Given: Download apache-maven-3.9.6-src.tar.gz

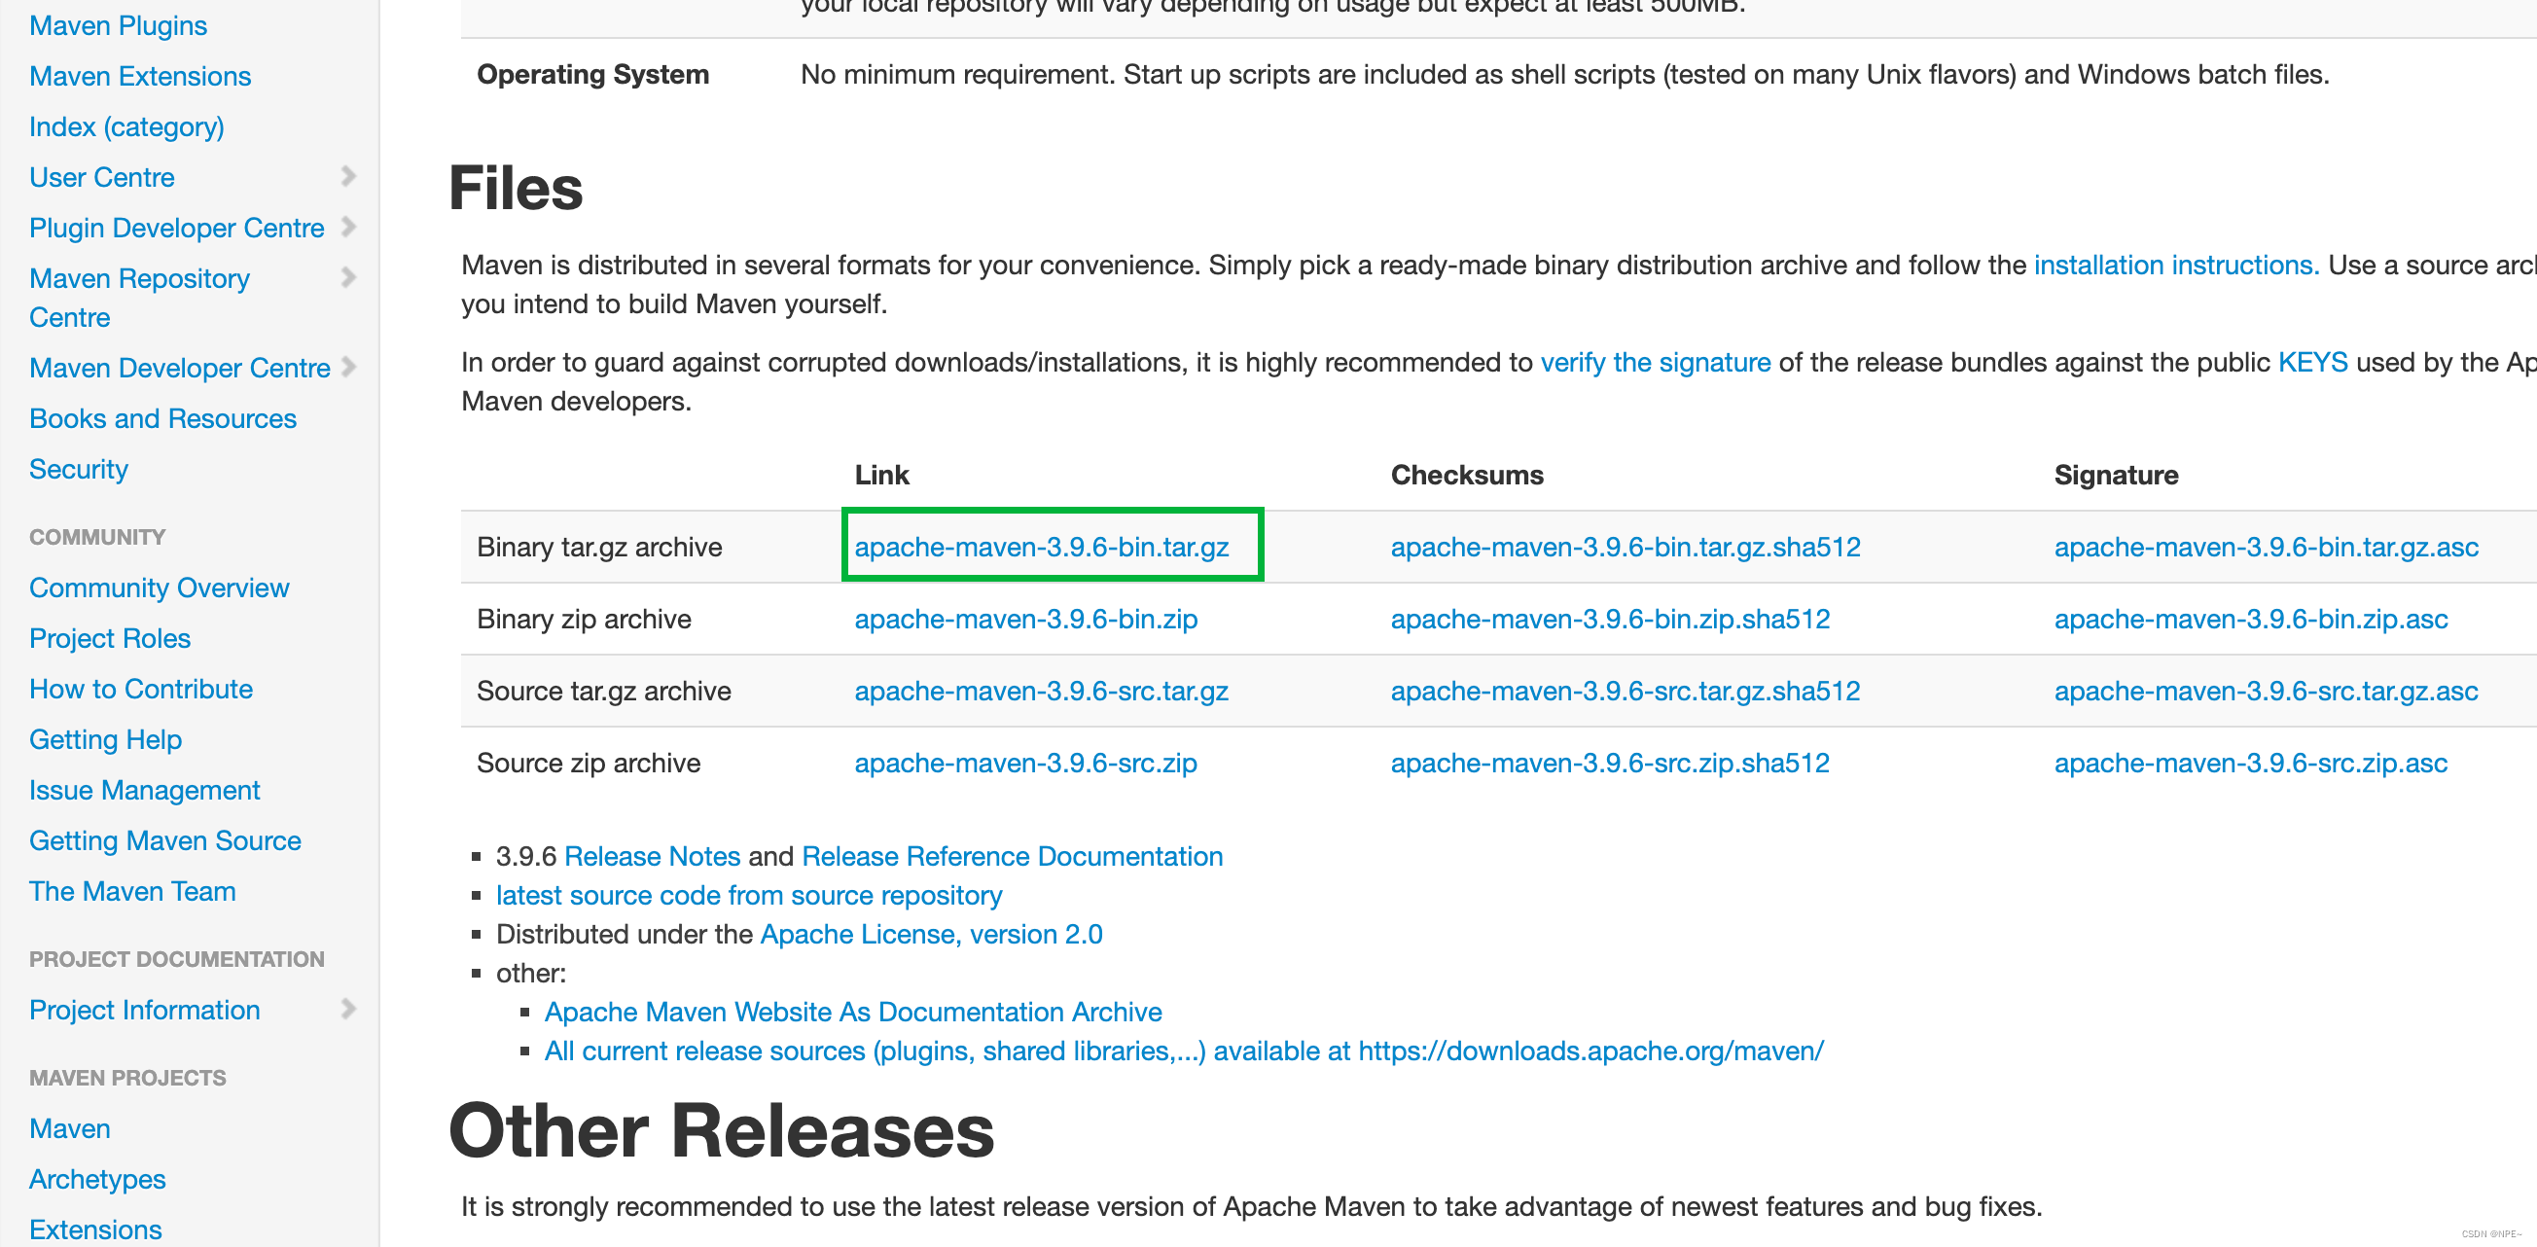Looking at the screenshot, I should coord(1042,691).
